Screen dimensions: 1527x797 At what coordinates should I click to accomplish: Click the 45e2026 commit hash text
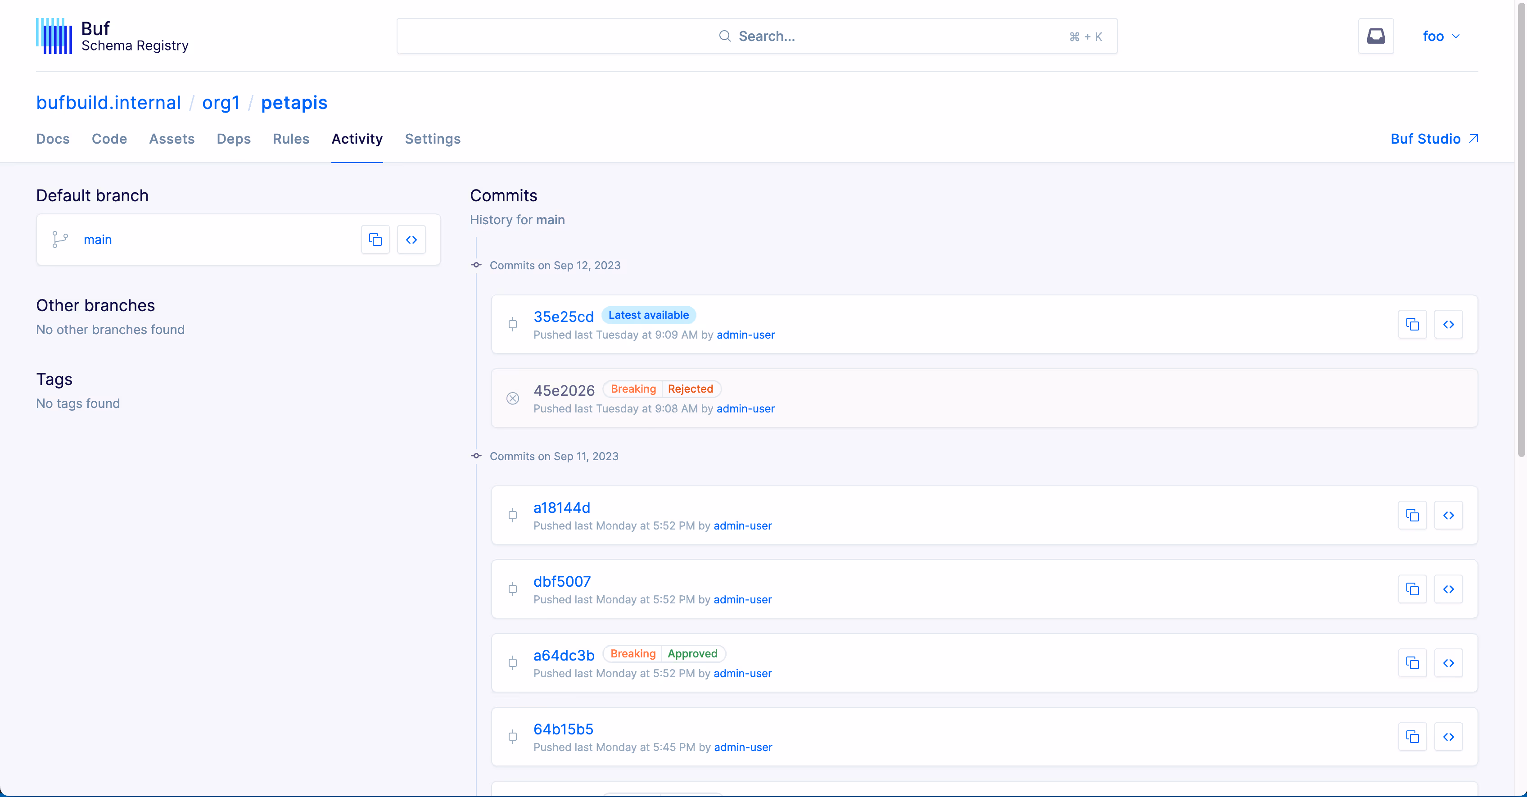[x=564, y=391]
